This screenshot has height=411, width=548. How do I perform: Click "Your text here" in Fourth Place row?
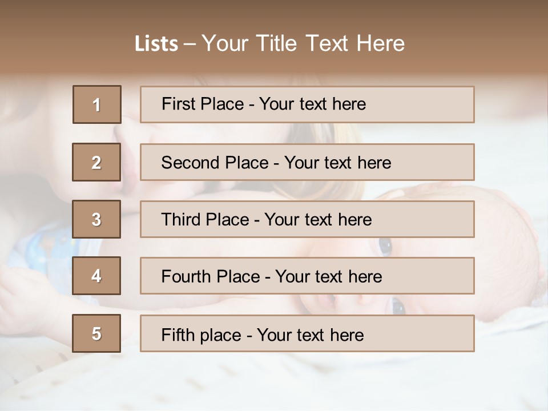coord(329,277)
